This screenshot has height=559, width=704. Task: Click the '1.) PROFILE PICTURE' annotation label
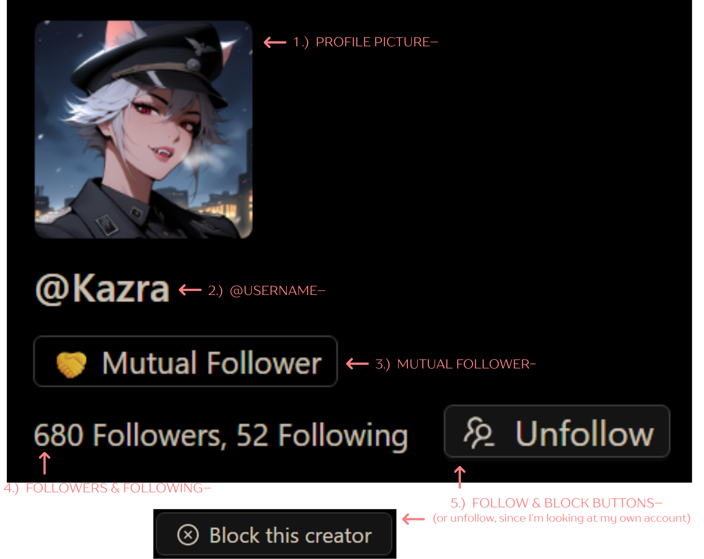pyautogui.click(x=365, y=42)
